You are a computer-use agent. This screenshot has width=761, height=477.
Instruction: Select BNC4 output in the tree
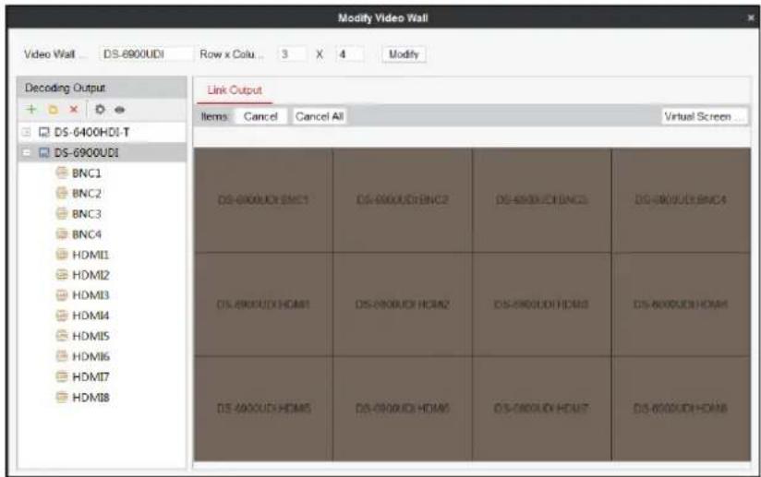87,234
